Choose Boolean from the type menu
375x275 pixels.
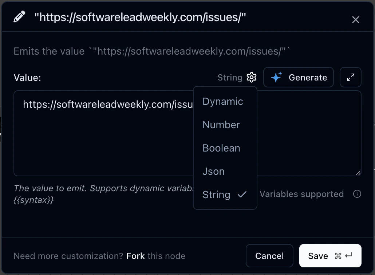(x=225, y=148)
